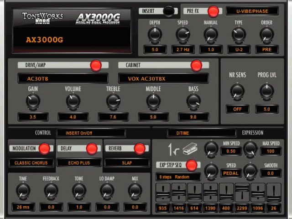Click the knob beside SPEED PEDAL
The height and width of the screenshot is (219, 292).
coord(211,172)
